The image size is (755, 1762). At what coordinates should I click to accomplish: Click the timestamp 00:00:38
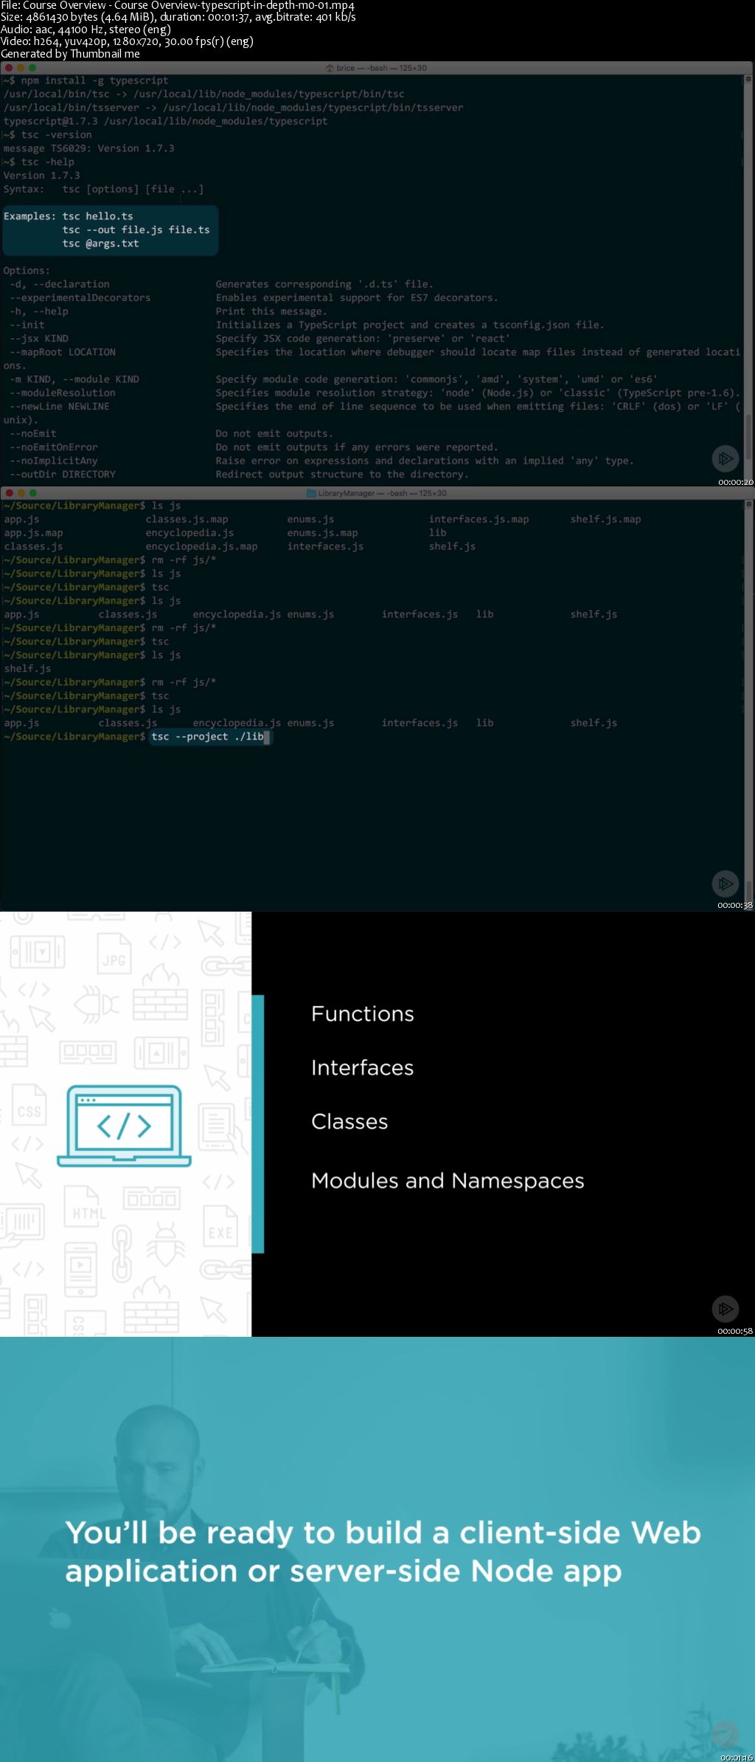point(735,905)
